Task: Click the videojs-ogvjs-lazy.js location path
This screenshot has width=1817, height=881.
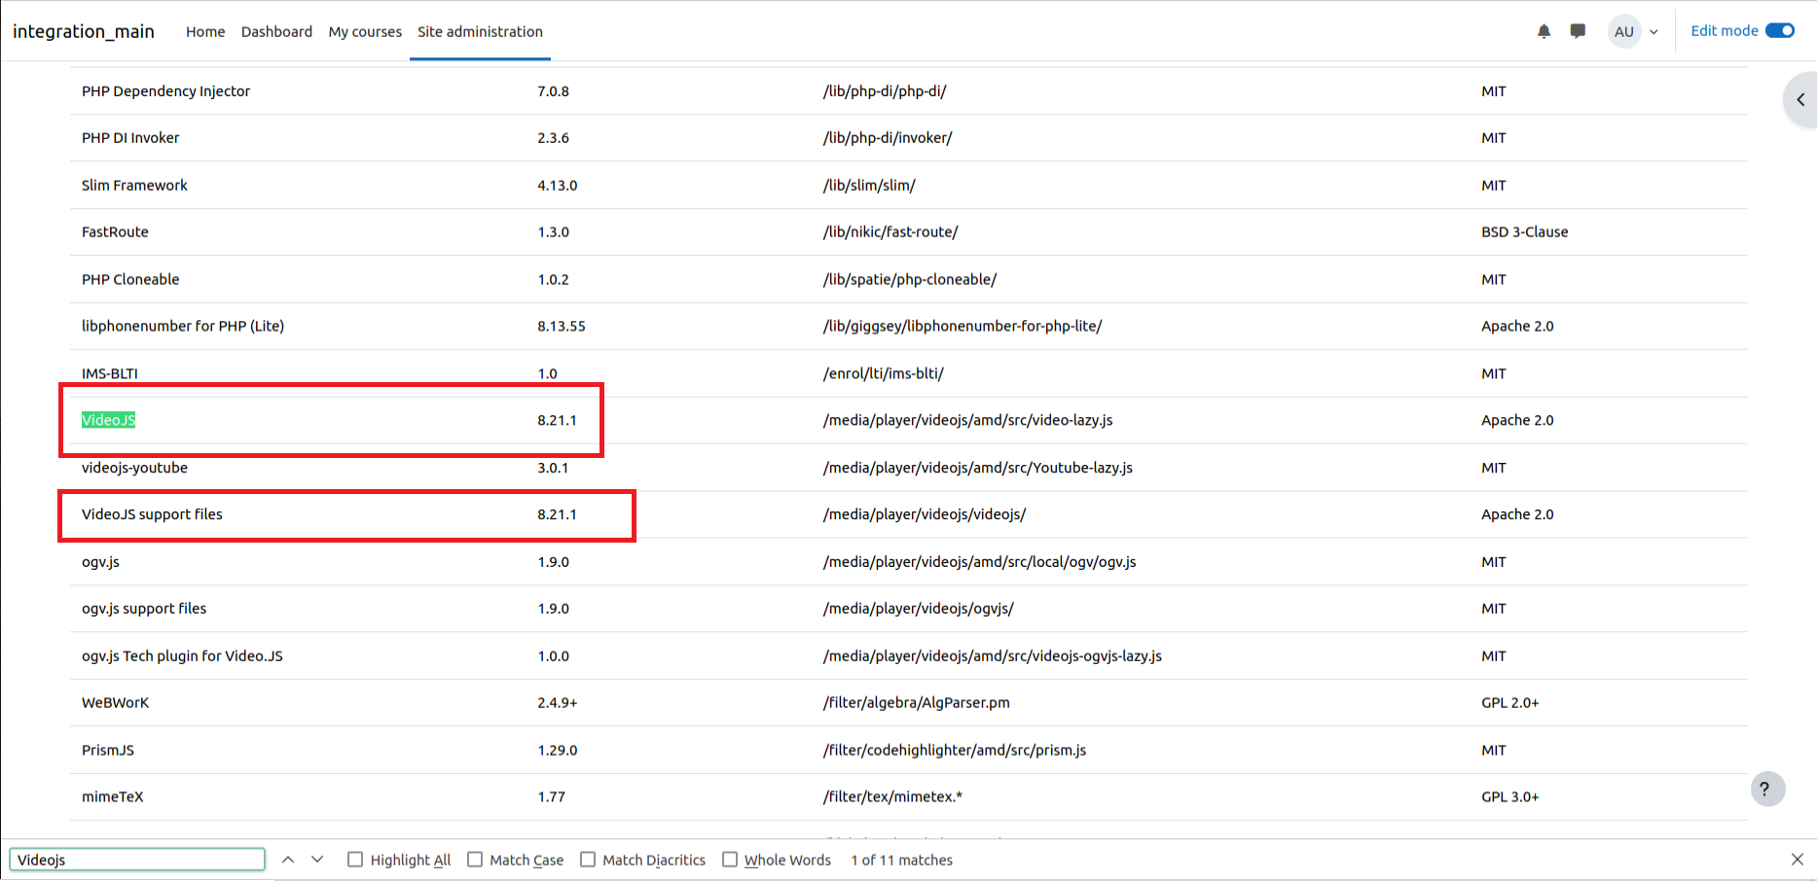Action: (993, 656)
